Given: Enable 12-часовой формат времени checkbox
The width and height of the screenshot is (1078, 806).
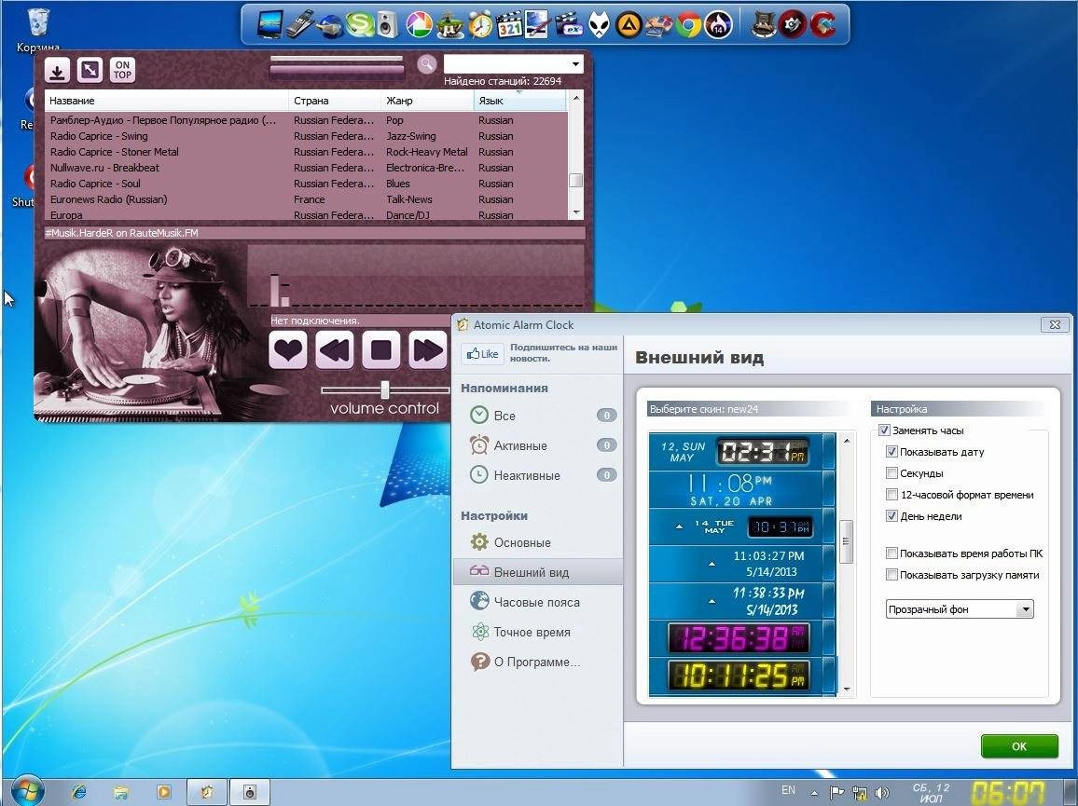Looking at the screenshot, I should [891, 494].
